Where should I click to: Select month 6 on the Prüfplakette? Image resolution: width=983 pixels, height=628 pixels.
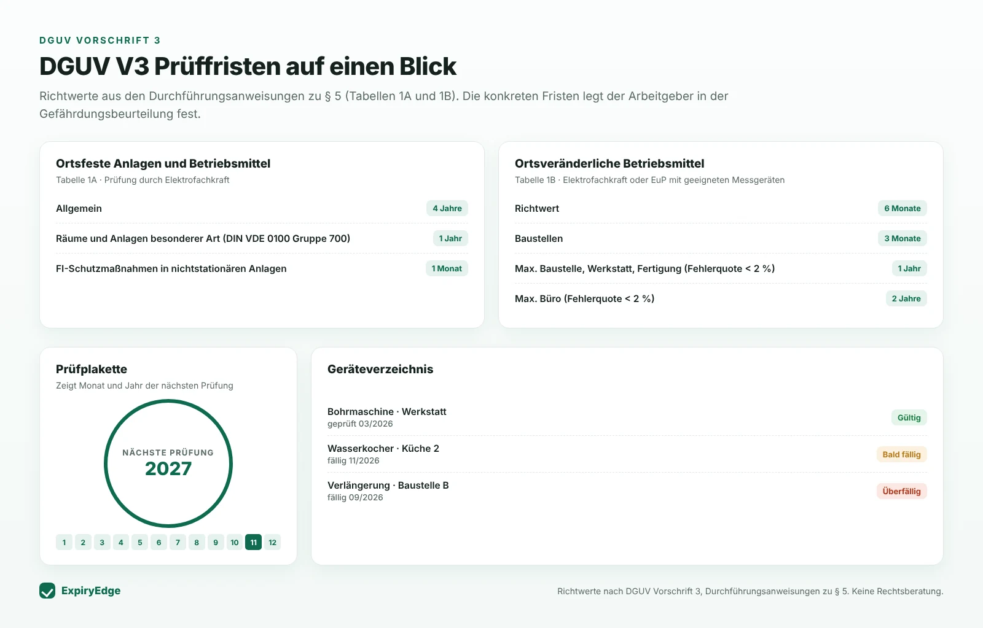(159, 542)
